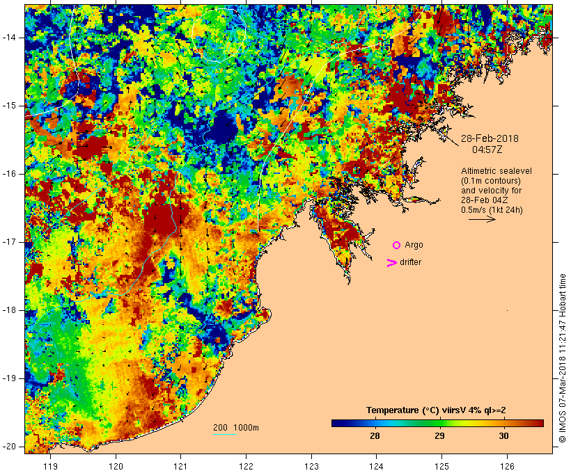Screen dimensions: 571x473
Task: Click the magenta Argo circle legend symbol
Action: click(x=397, y=246)
